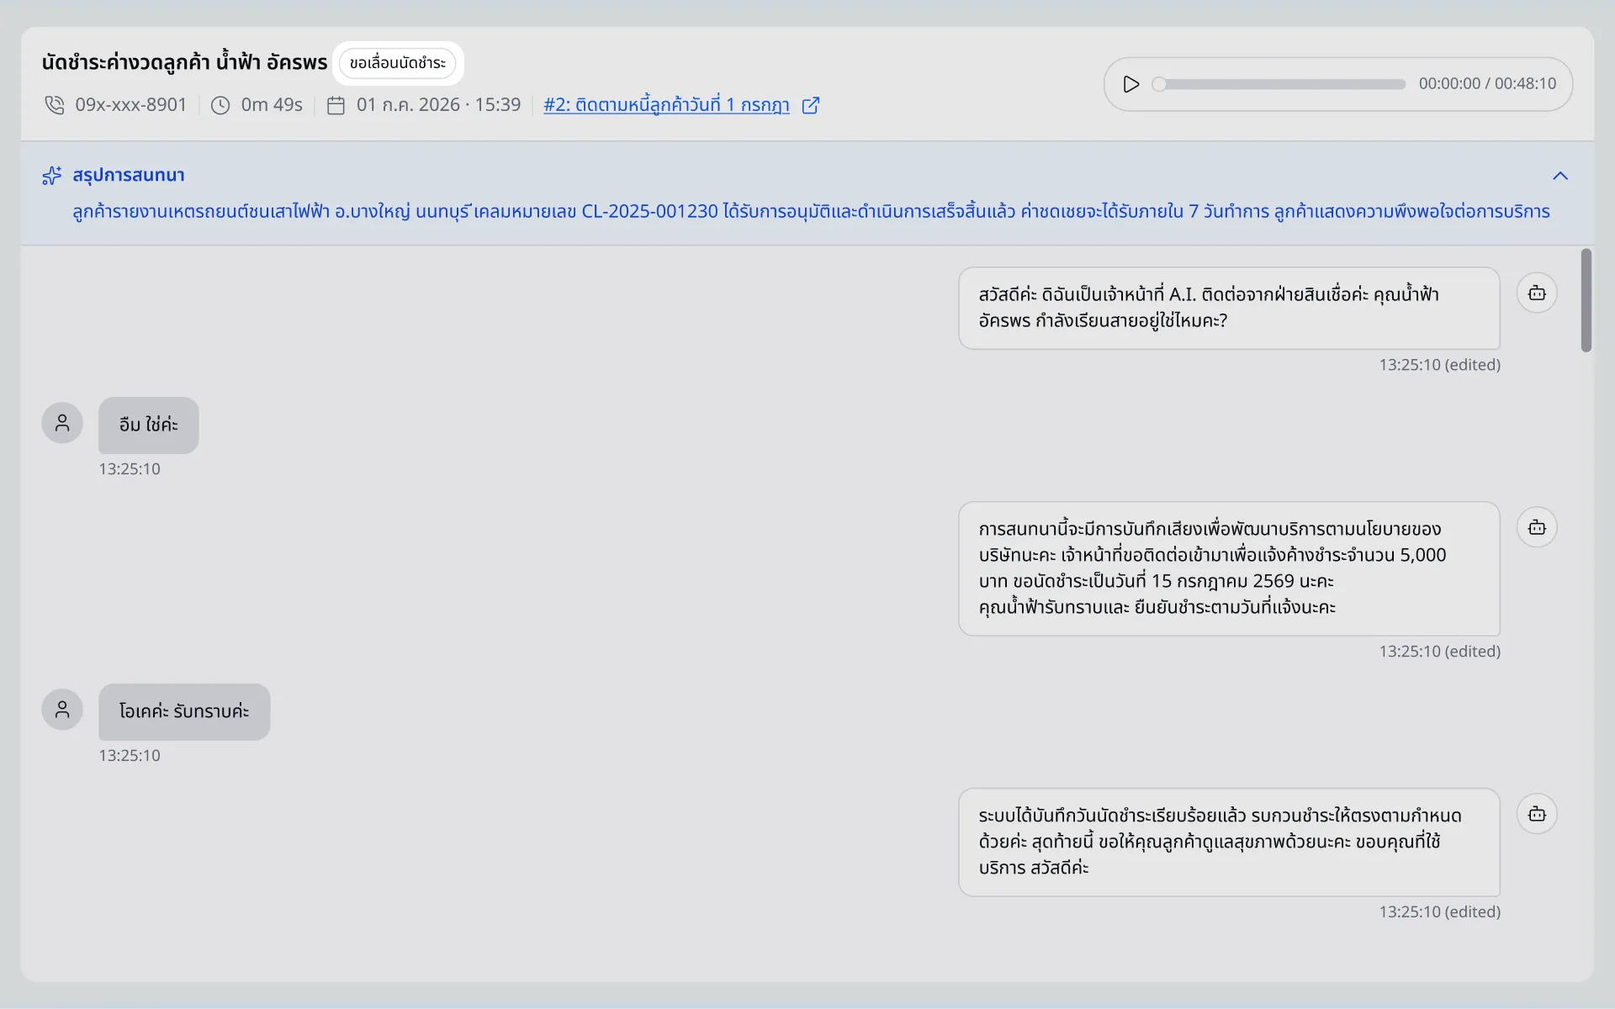Click the ขอเลื่อนนัดชำระ tag badge
The image size is (1615, 1009).
click(x=398, y=63)
